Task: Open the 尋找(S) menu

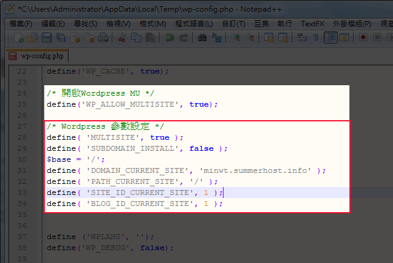Action: (x=85, y=24)
